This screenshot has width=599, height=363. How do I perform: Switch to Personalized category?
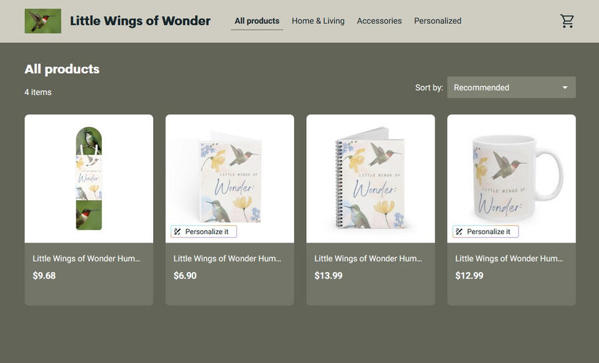point(438,21)
